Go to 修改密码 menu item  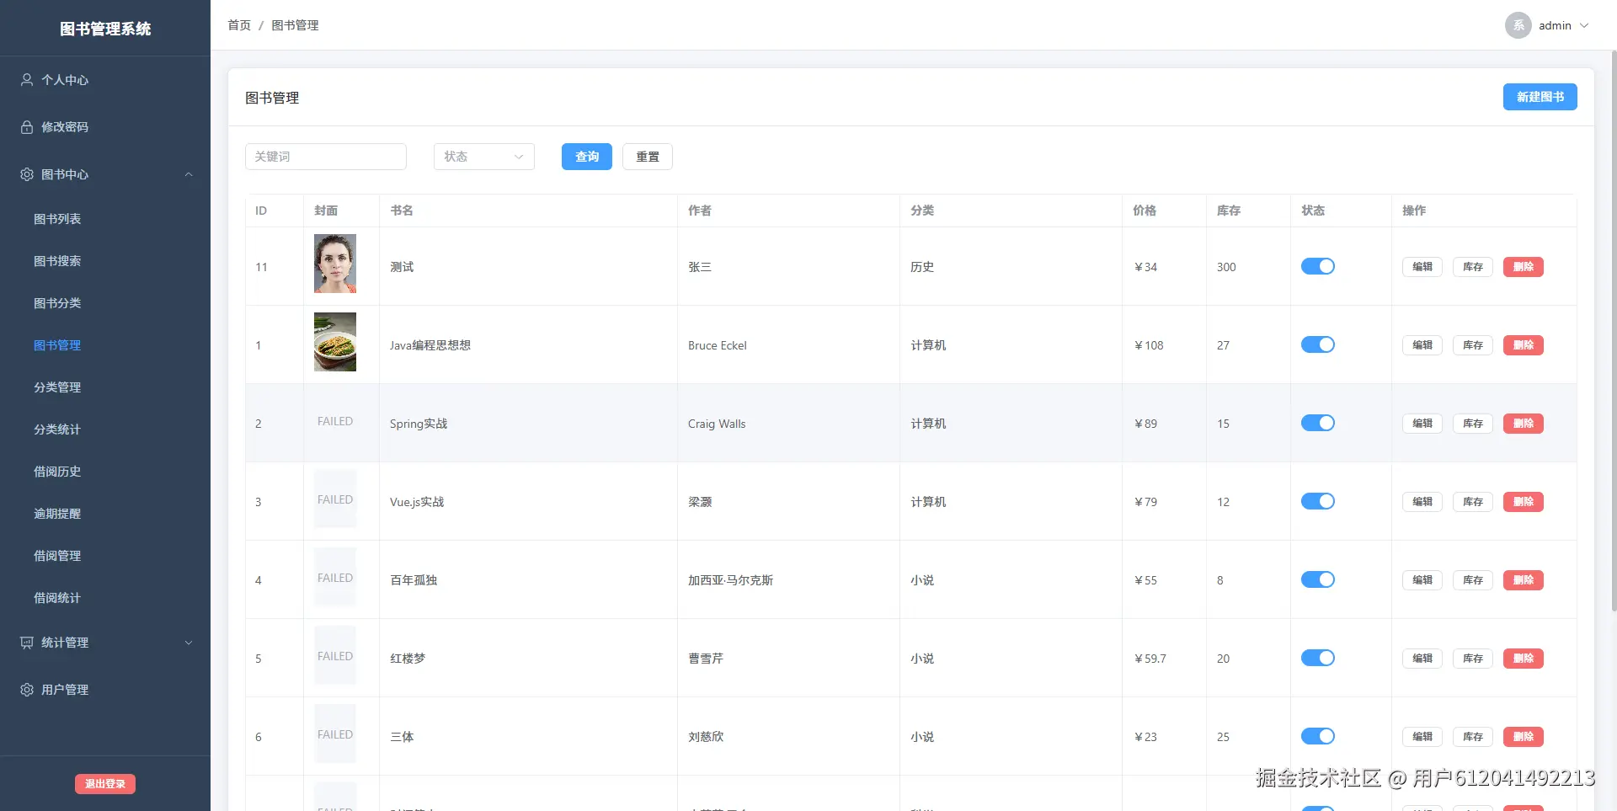coord(105,127)
